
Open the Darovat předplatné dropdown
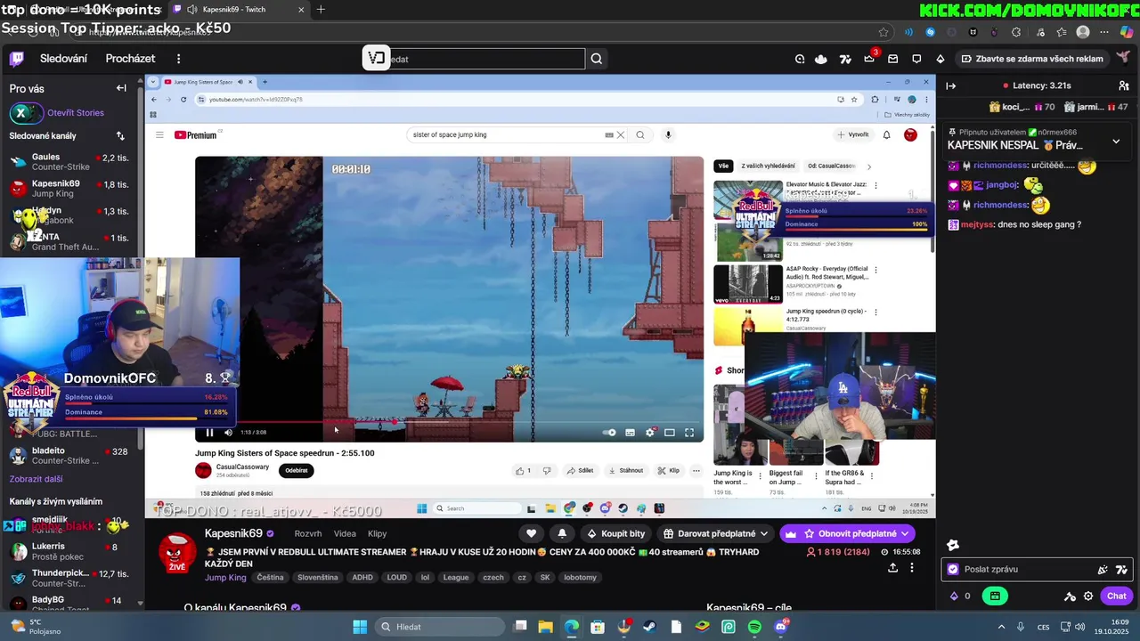tap(716, 533)
